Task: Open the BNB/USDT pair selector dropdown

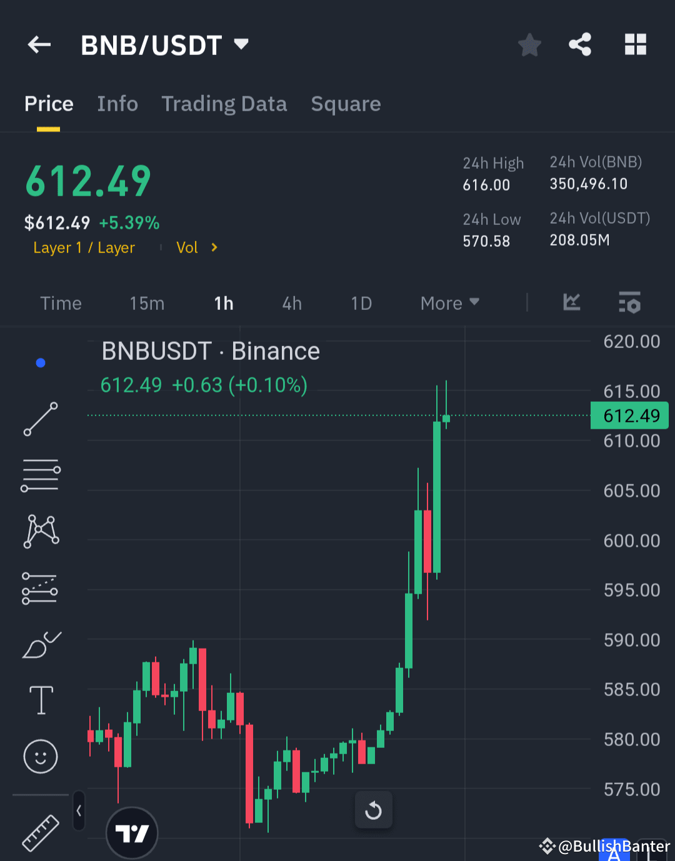Action: click(x=241, y=44)
